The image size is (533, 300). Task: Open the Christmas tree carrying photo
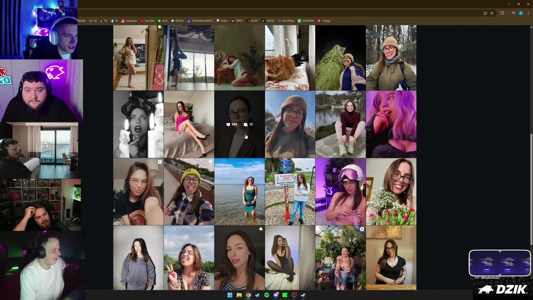point(340,57)
